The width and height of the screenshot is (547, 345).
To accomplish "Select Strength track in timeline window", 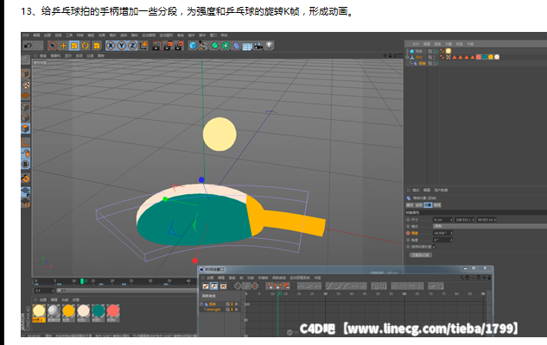I will 213,310.
